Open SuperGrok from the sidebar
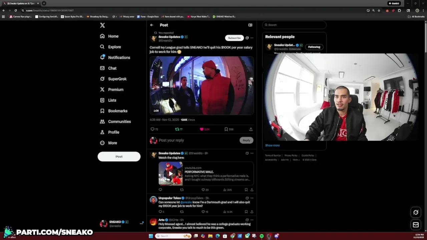 (113, 79)
